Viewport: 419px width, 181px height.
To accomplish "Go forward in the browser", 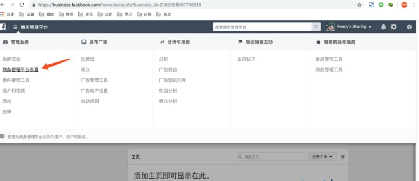I will click(12, 5).
